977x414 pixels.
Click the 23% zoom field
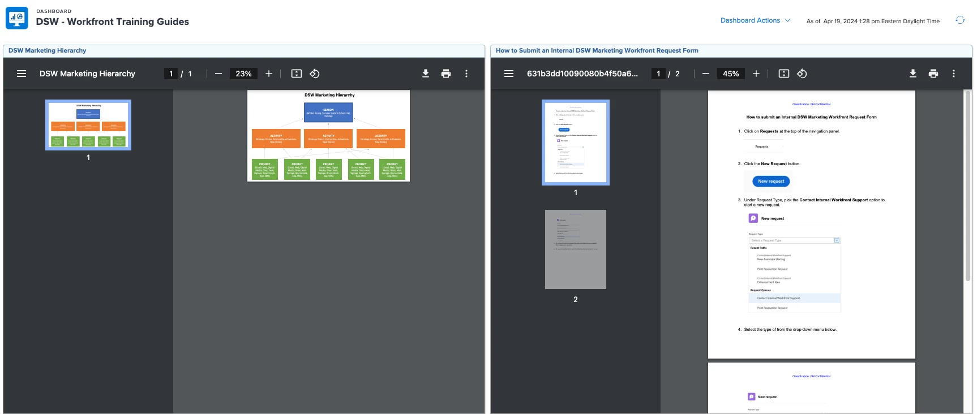point(243,74)
